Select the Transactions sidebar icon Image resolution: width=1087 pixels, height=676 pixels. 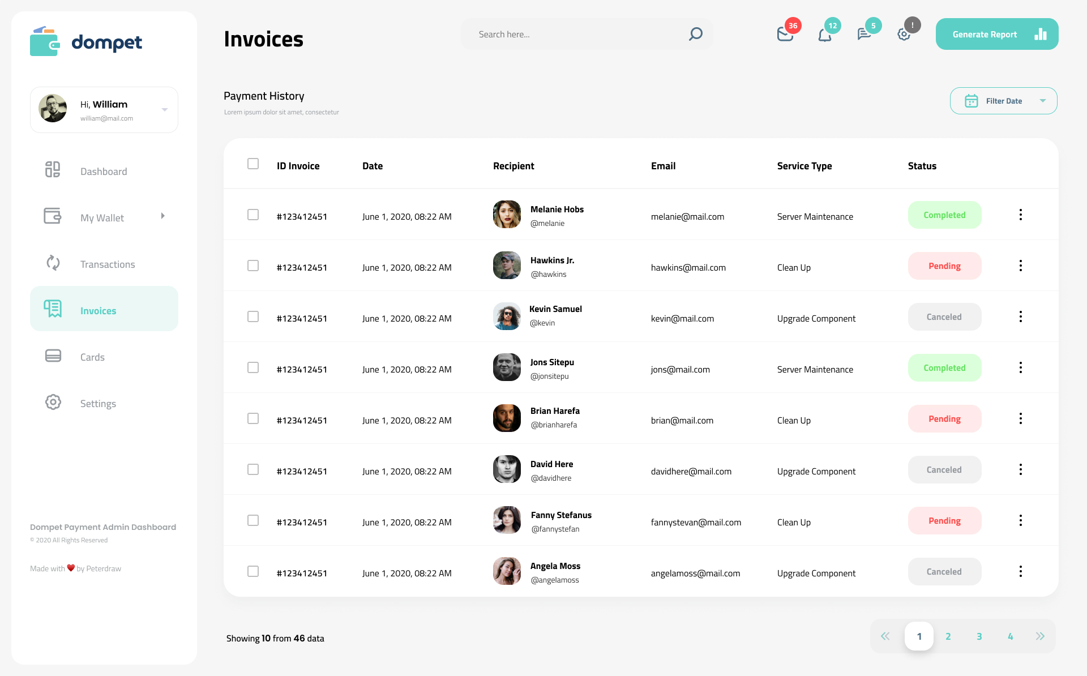click(53, 263)
